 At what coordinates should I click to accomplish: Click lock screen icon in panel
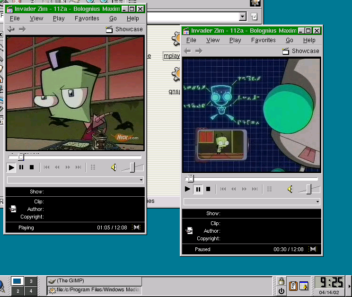pyautogui.click(x=282, y=281)
